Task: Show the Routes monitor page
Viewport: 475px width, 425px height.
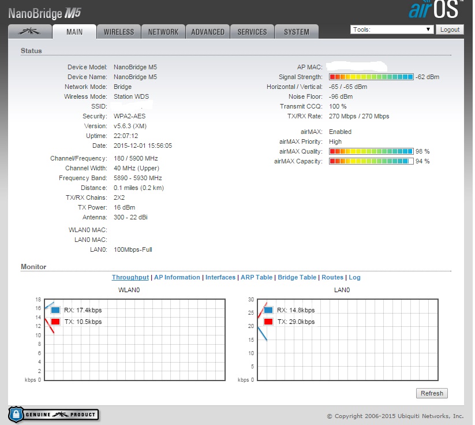Action: (x=332, y=278)
